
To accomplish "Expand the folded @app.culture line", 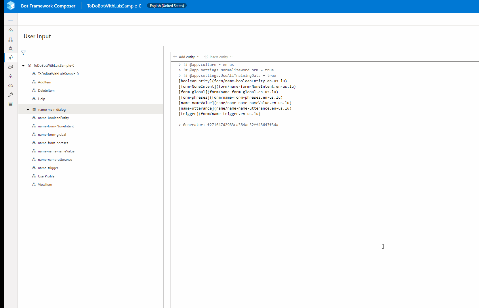I will (180, 65).
